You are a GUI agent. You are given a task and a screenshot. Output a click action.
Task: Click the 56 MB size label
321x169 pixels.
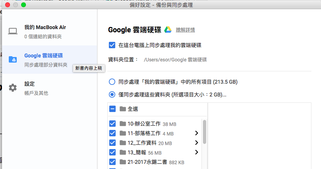pyautogui.click(x=155, y=153)
